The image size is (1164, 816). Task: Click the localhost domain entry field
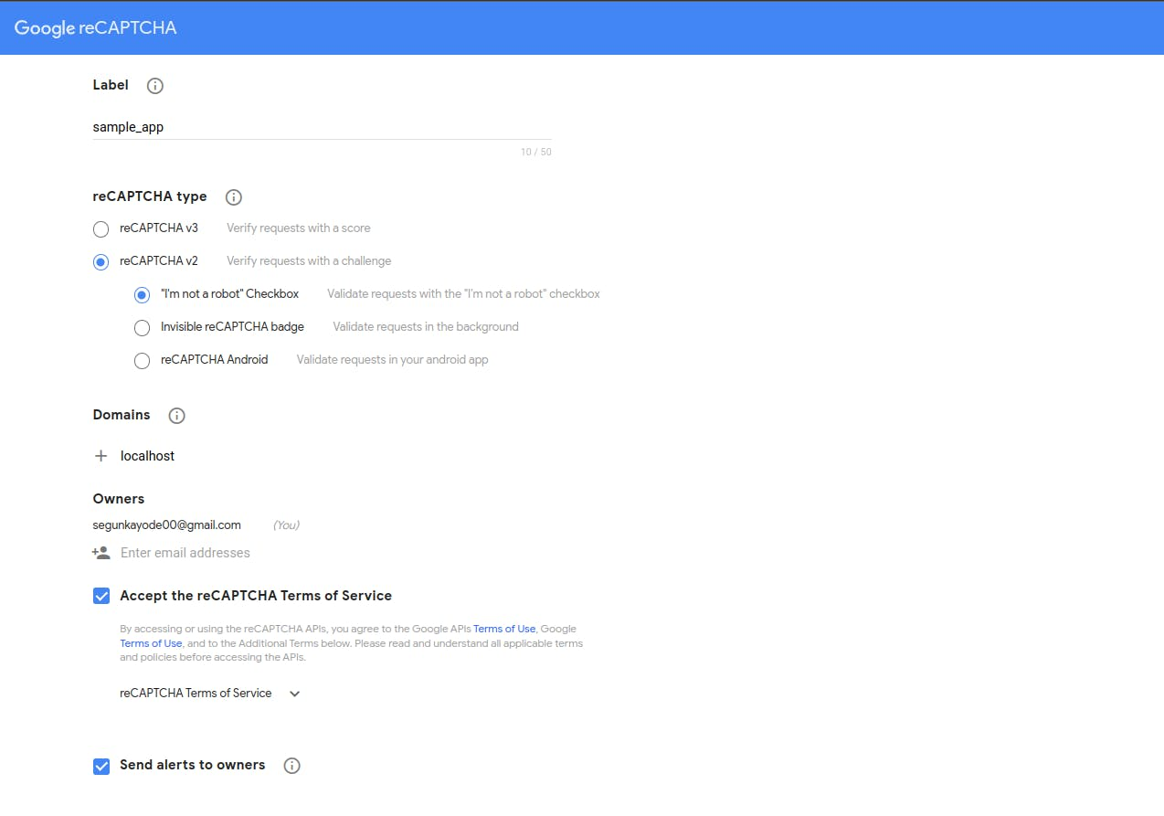click(x=274, y=456)
